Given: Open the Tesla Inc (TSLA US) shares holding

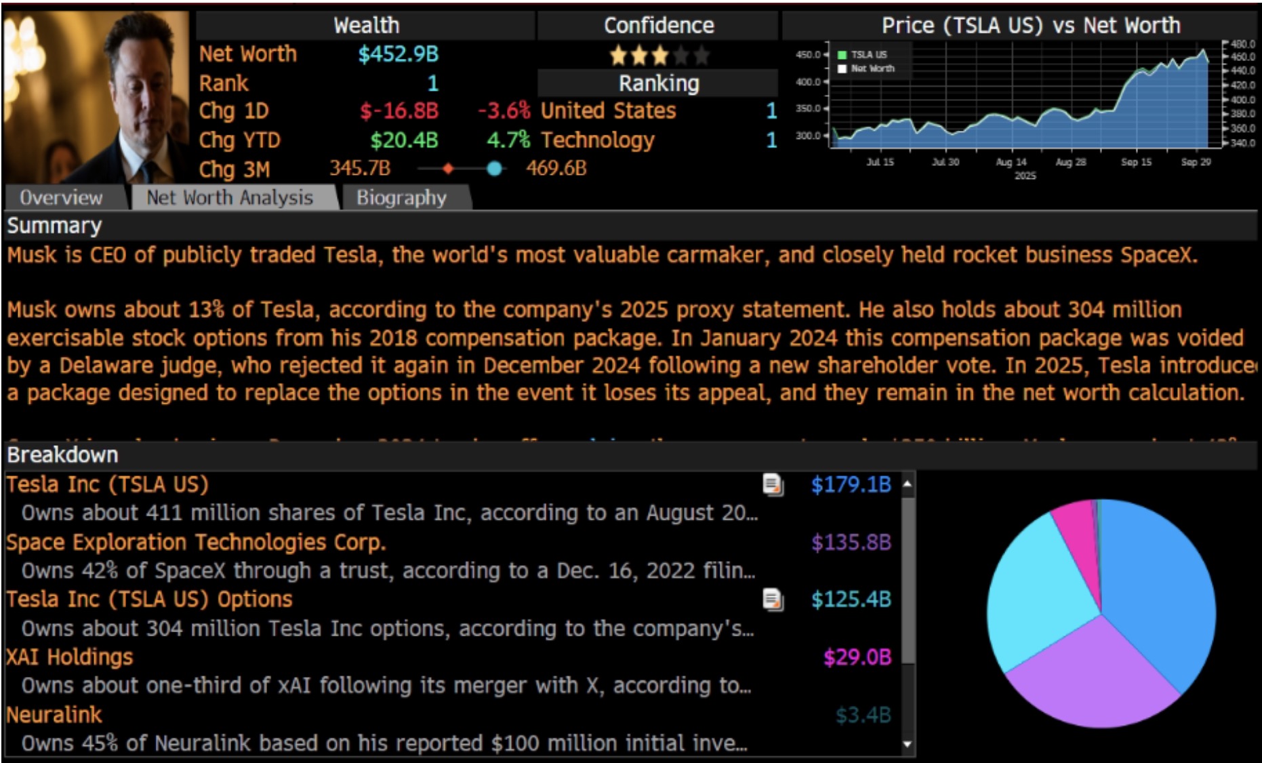Looking at the screenshot, I should click(108, 484).
